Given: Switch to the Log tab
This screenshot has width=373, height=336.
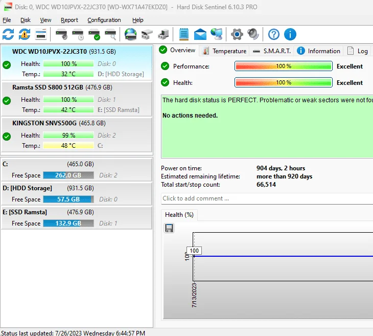Looking at the screenshot, I should click(358, 51).
